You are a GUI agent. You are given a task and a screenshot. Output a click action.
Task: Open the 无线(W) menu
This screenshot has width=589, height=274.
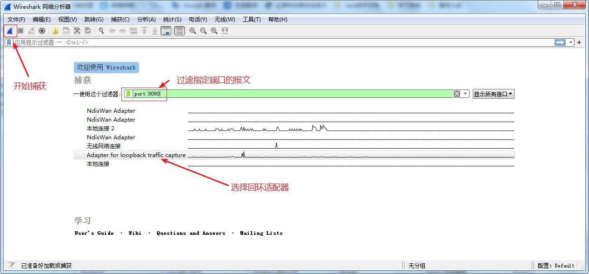point(224,20)
